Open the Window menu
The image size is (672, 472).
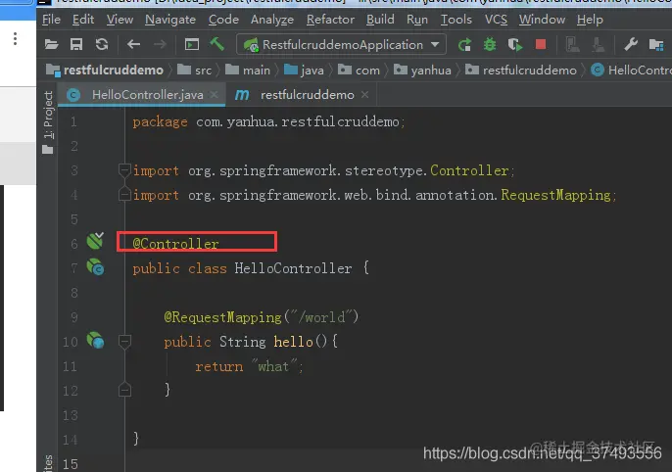(x=542, y=20)
